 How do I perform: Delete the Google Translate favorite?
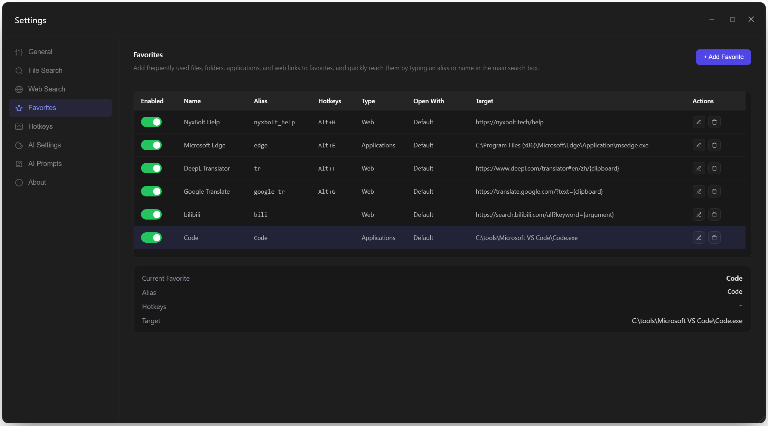714,192
